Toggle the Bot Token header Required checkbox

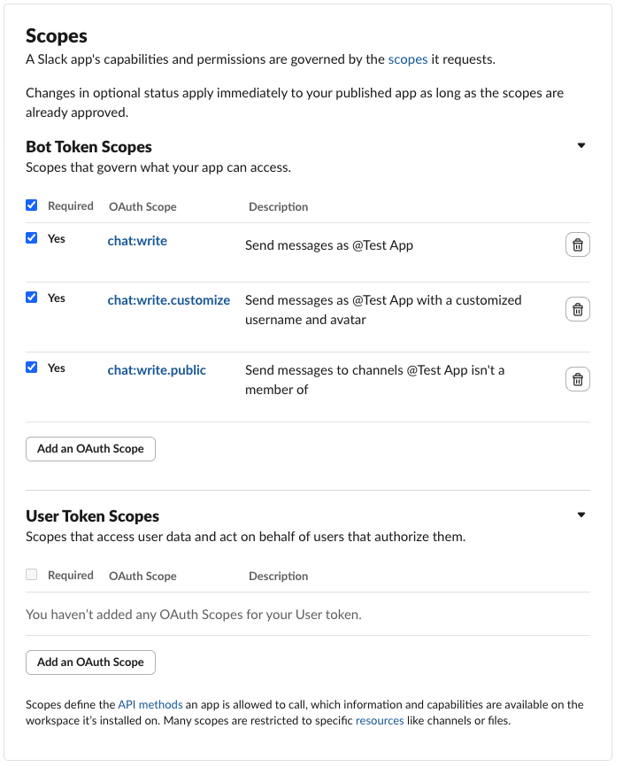(x=32, y=205)
